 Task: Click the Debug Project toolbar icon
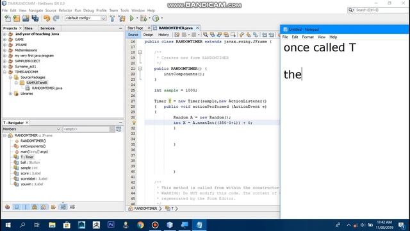(x=143, y=18)
